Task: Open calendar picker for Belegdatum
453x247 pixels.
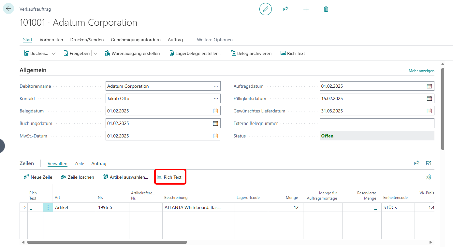Action: click(x=215, y=111)
